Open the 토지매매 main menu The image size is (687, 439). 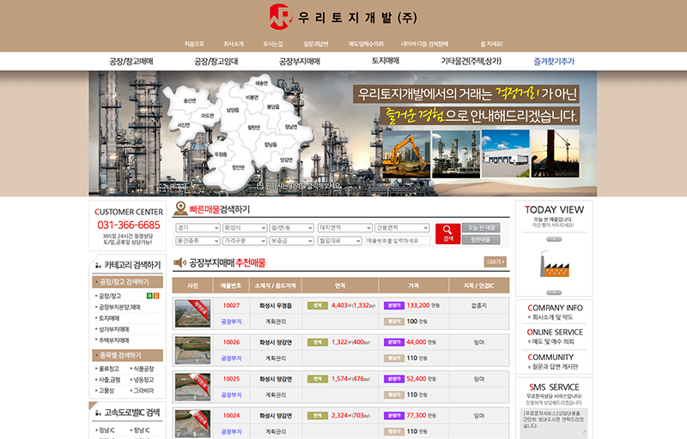[386, 61]
